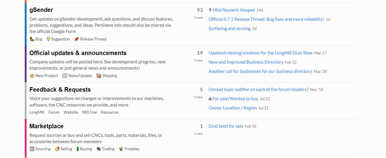386x158 pixels.
Task: Select the Selling tag icon
Action: pos(57,149)
